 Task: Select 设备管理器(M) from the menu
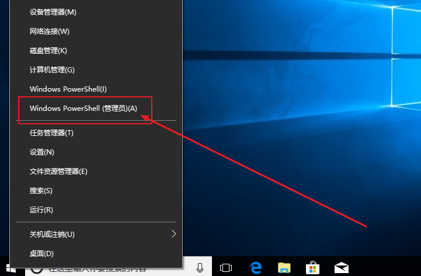pyautogui.click(x=53, y=12)
